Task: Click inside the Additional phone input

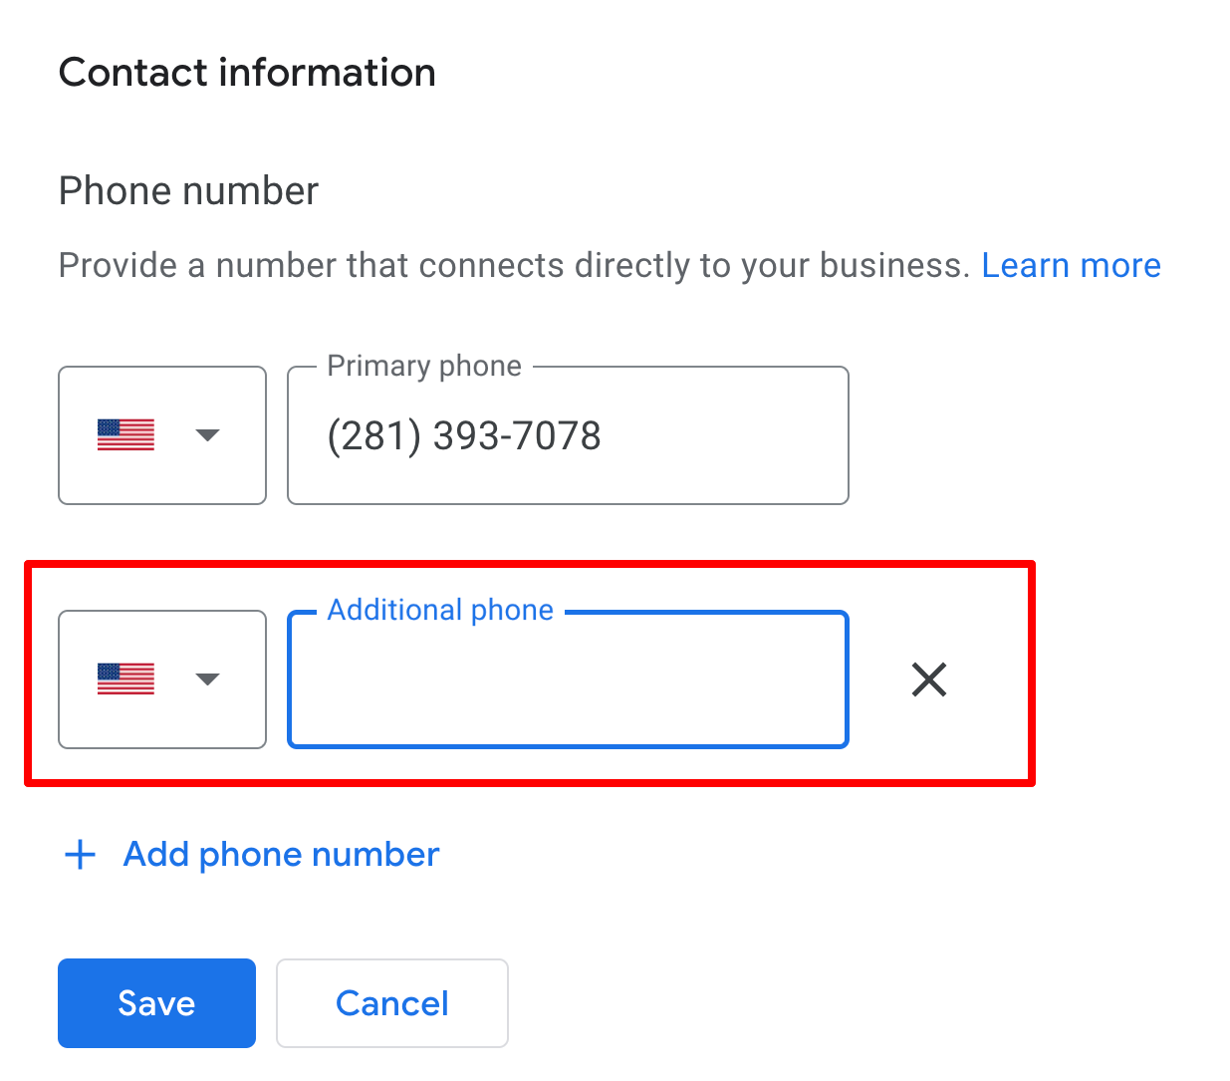Action: (567, 679)
